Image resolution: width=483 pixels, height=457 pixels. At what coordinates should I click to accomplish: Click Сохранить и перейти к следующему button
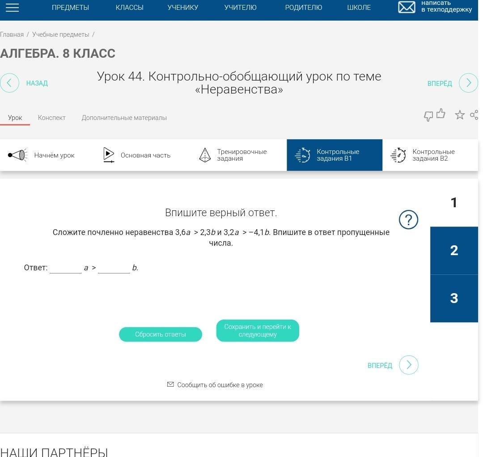[x=258, y=331]
